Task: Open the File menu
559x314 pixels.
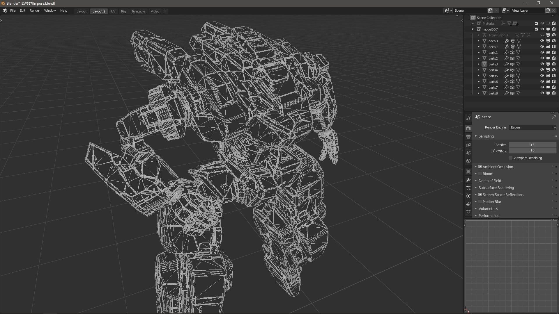Action: click(13, 10)
